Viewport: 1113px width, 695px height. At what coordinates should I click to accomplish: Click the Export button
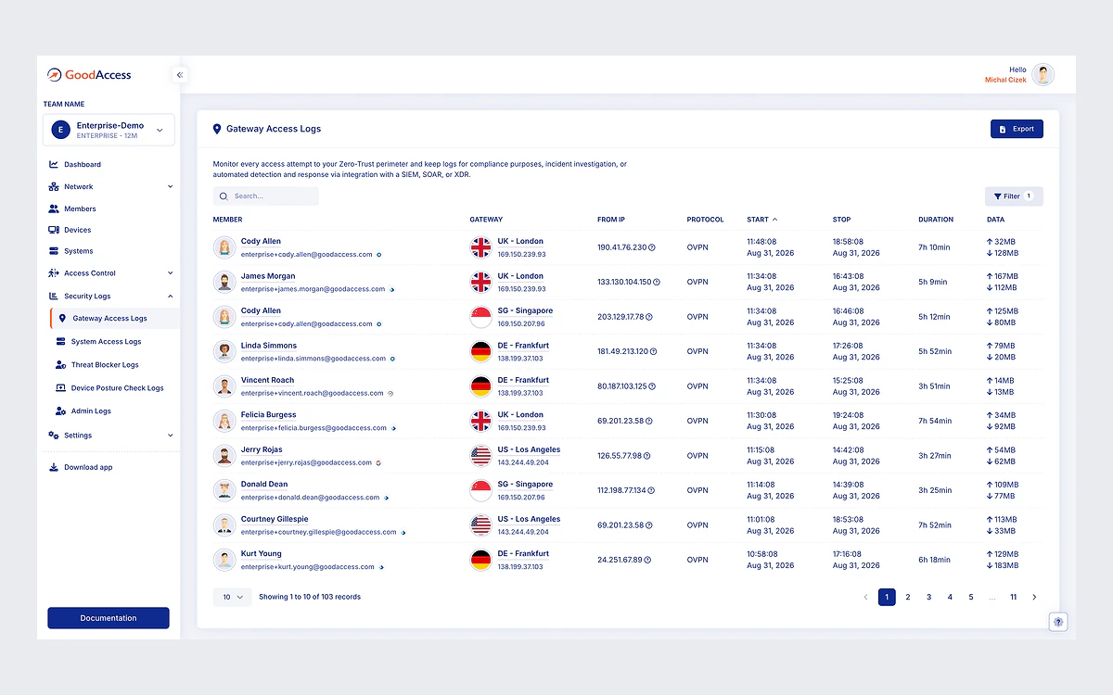1017,129
